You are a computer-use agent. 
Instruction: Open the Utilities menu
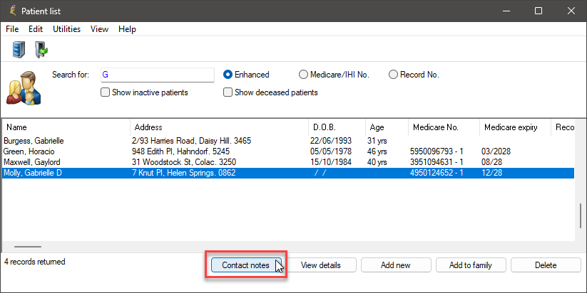pos(66,29)
